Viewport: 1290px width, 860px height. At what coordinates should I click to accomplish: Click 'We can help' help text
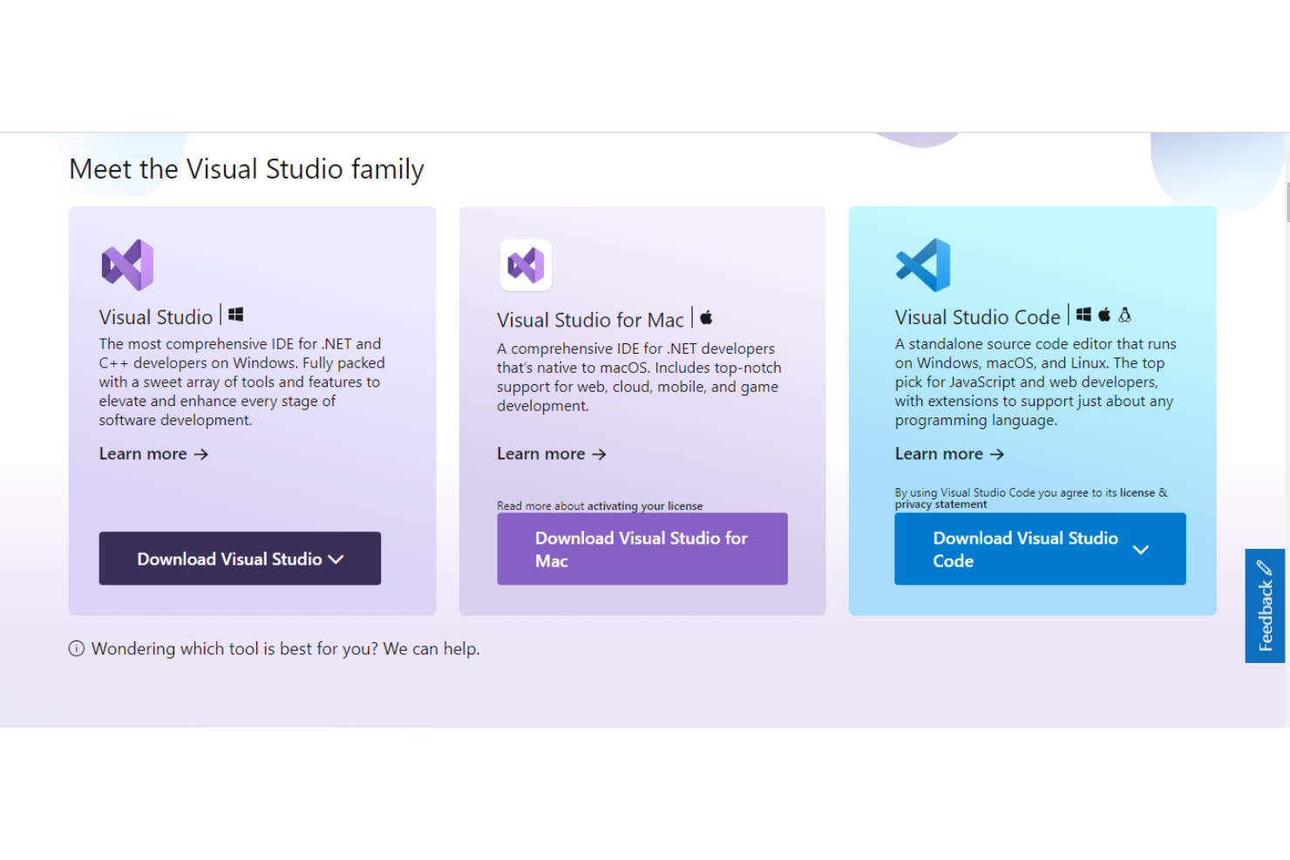pyautogui.click(x=430, y=648)
